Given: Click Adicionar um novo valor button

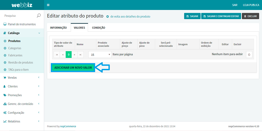Looking at the screenshot, I should pyautogui.click(x=73, y=68).
